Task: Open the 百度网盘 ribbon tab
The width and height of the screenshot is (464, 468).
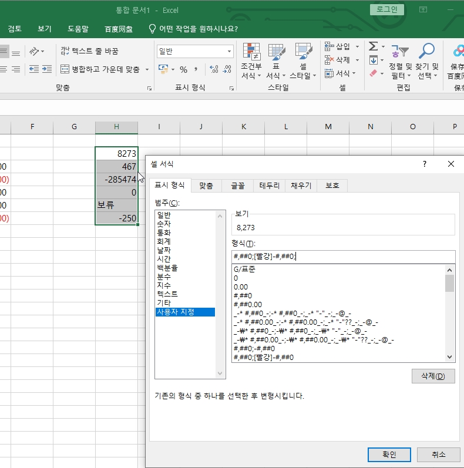Action: pyautogui.click(x=119, y=29)
